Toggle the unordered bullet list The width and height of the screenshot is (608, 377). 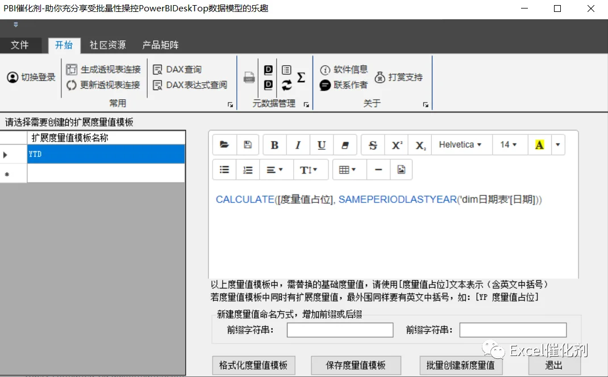click(x=224, y=170)
